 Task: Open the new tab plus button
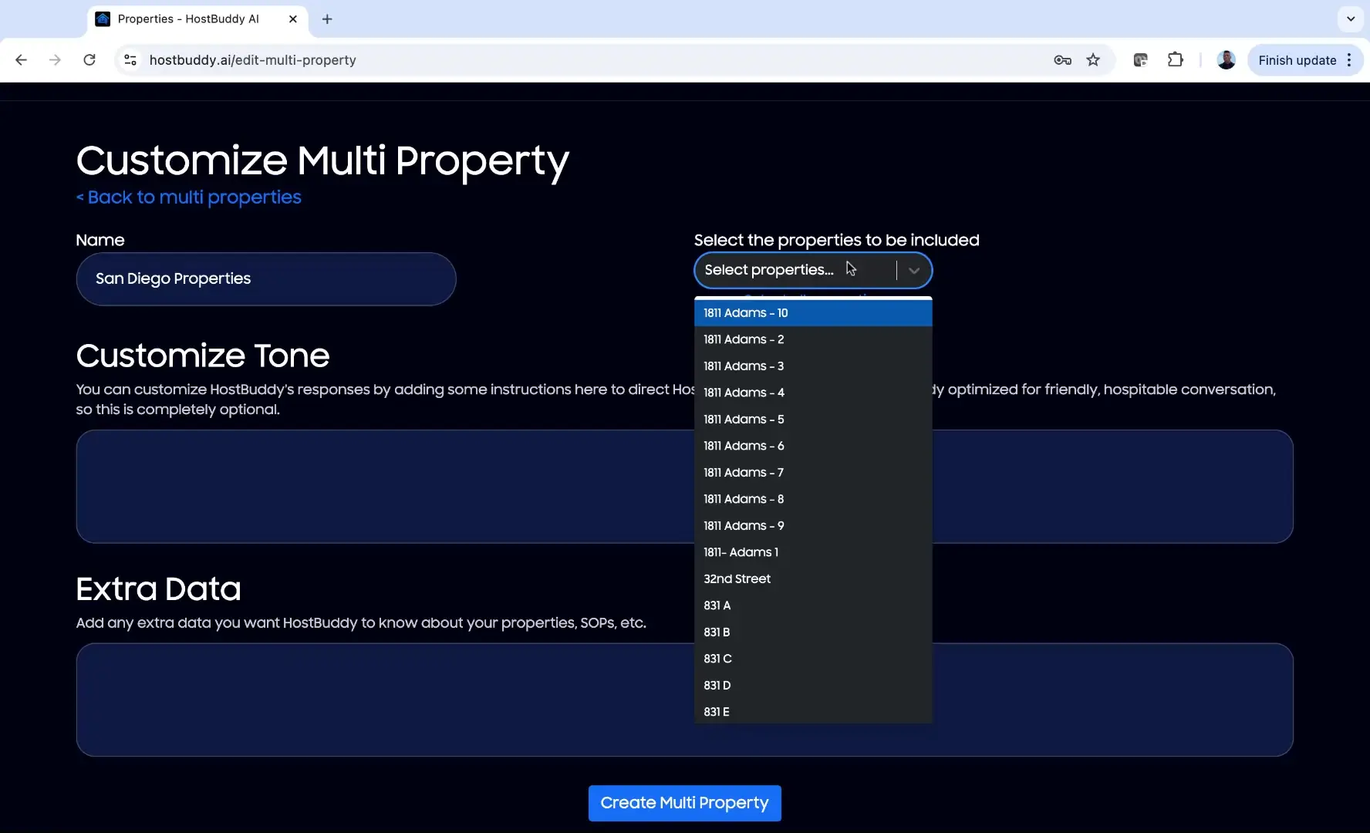327,19
